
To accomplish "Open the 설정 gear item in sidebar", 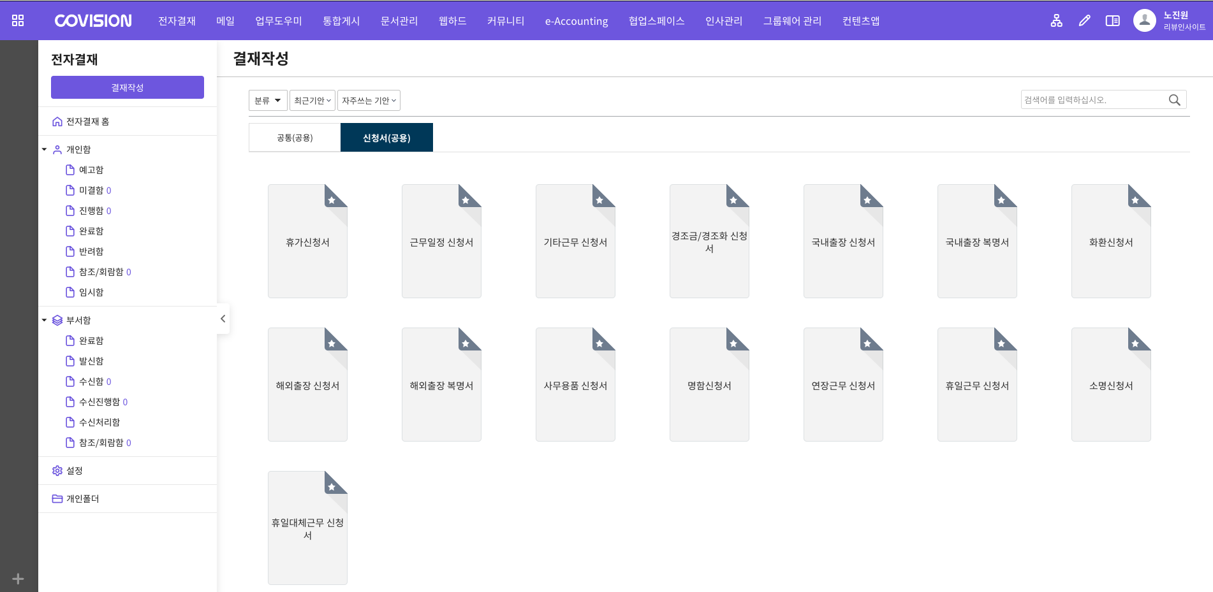I will pyautogui.click(x=74, y=471).
